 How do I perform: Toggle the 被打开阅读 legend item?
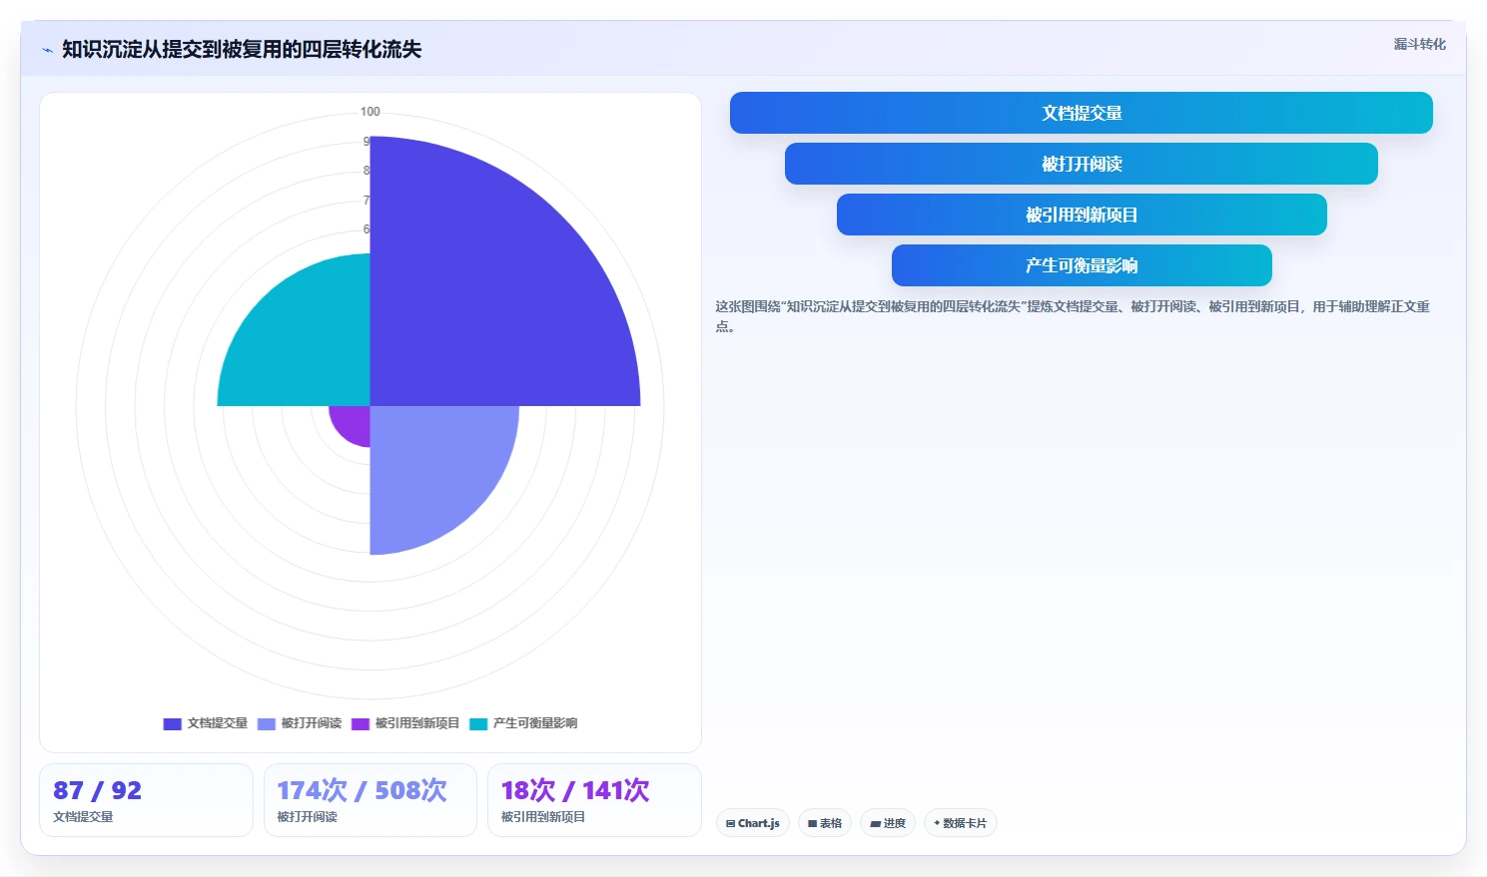[x=300, y=723]
